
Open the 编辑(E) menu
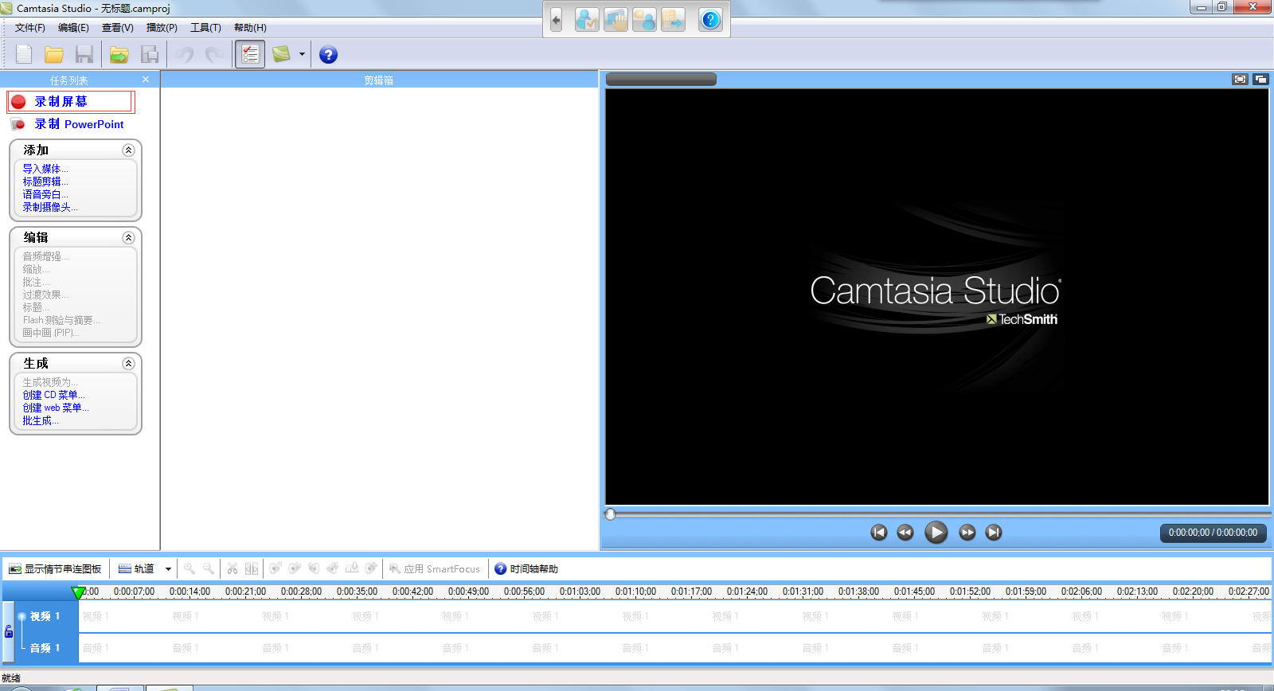[73, 28]
